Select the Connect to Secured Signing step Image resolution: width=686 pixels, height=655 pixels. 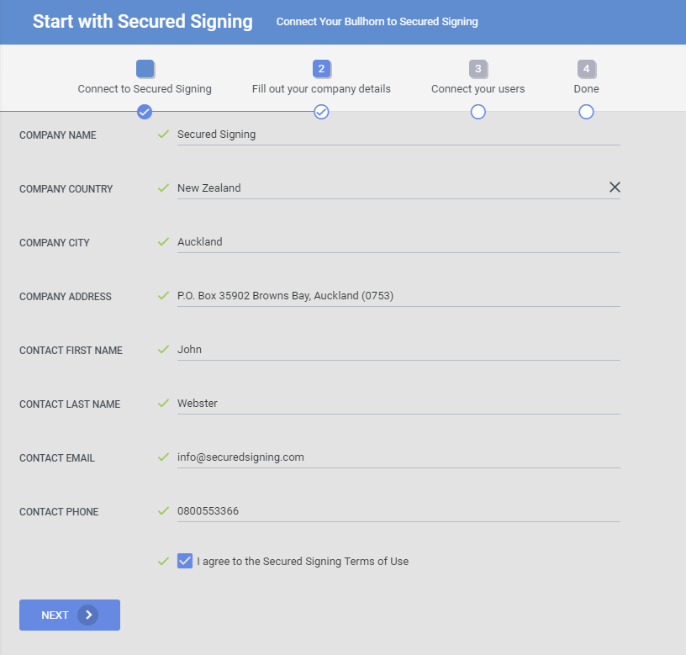click(145, 89)
